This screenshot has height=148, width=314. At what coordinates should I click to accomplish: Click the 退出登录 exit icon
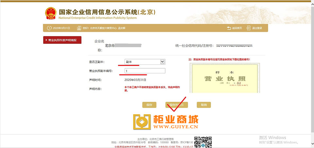[x=249, y=28]
